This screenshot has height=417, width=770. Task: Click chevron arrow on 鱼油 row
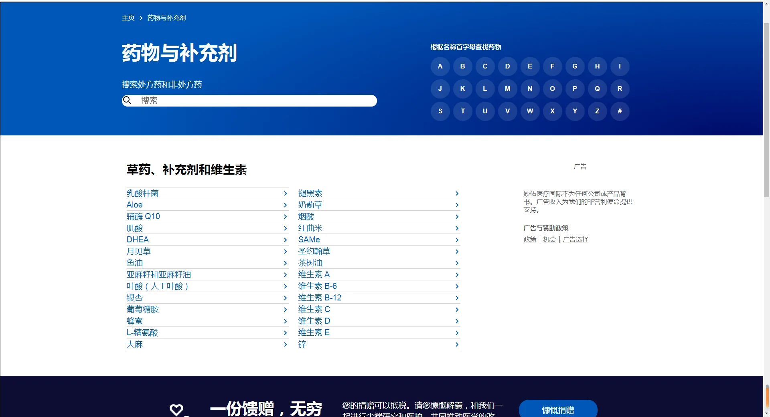285,263
